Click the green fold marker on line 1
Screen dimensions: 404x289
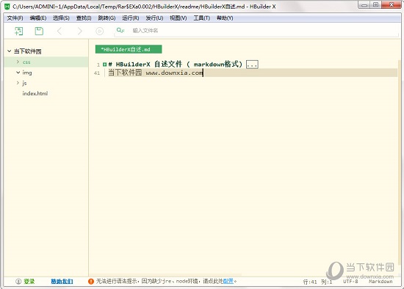(104, 65)
